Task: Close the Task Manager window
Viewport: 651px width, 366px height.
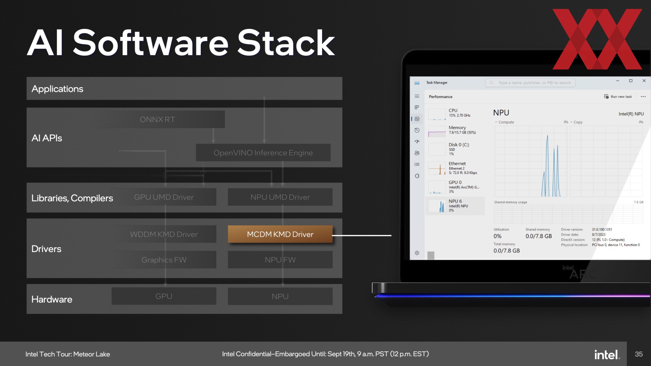Action: click(x=644, y=81)
